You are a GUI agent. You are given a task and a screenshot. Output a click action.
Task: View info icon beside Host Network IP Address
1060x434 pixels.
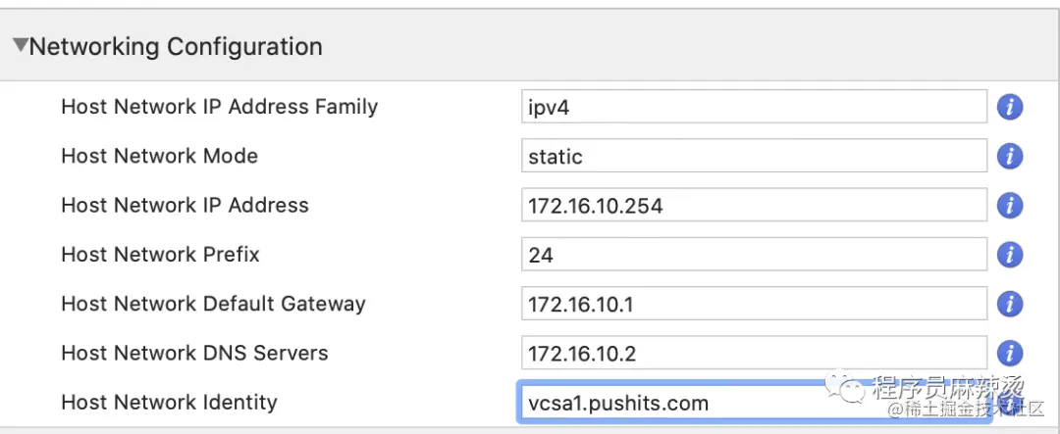click(1009, 205)
